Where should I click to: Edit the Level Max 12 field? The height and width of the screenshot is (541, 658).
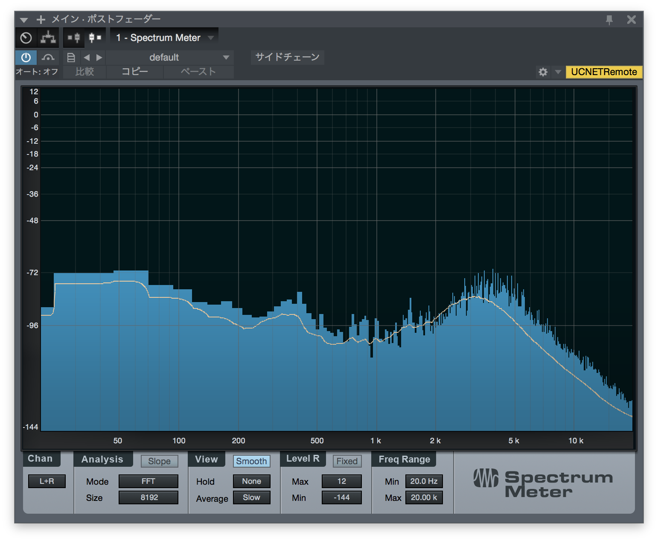(x=341, y=481)
